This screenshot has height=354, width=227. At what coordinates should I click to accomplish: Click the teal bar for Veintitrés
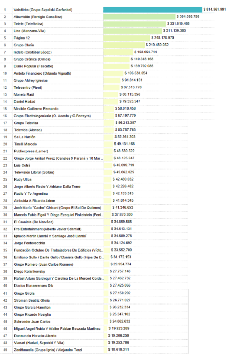tap(153, 10)
